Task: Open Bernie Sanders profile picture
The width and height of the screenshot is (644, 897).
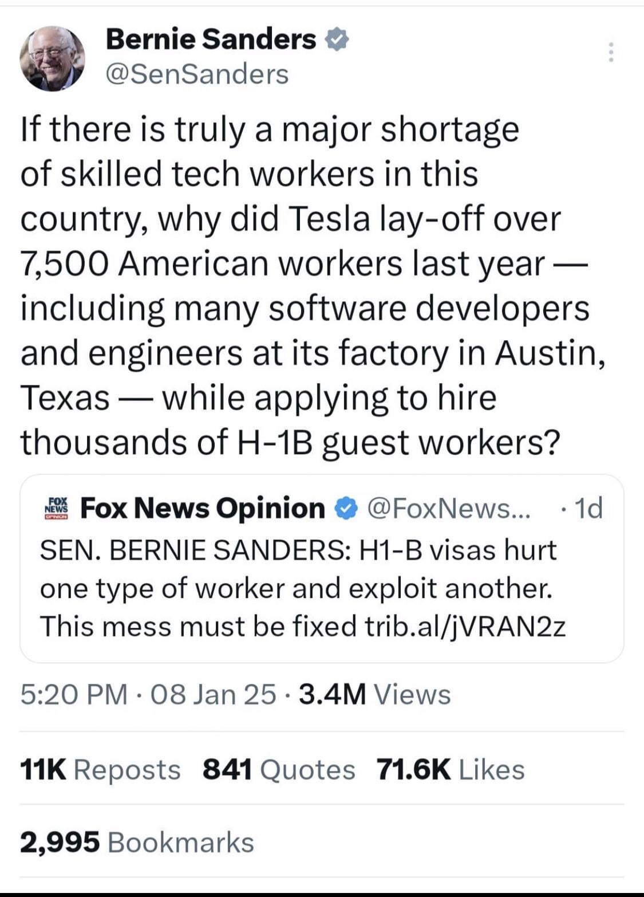Action: (x=52, y=58)
